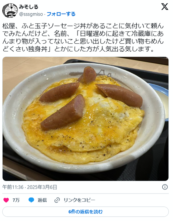This screenshot has width=173, height=221.
Task: Open the tweet info circle icon
Action: coord(165,187)
